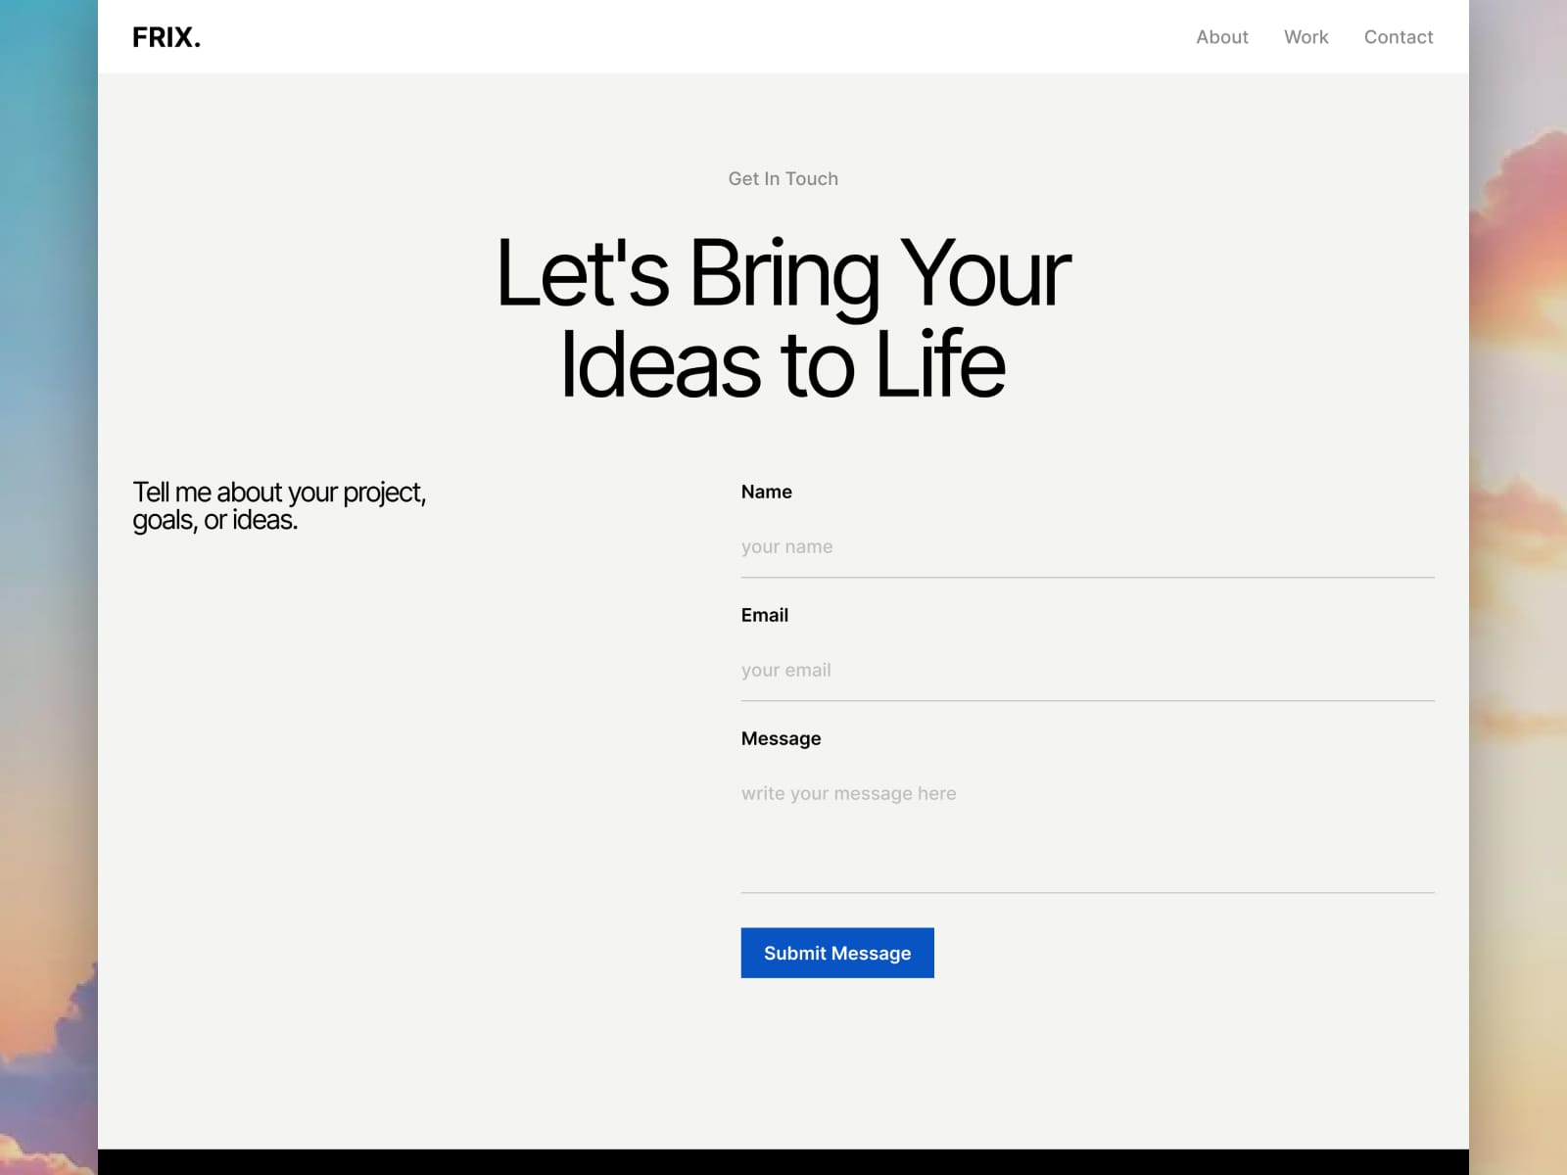The image size is (1567, 1175).
Task: Click the black footer bar
Action: click(x=783, y=1162)
